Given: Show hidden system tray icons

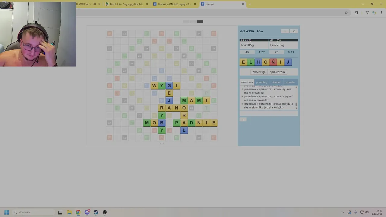Looking at the screenshot, I should pyautogui.click(x=343, y=212).
